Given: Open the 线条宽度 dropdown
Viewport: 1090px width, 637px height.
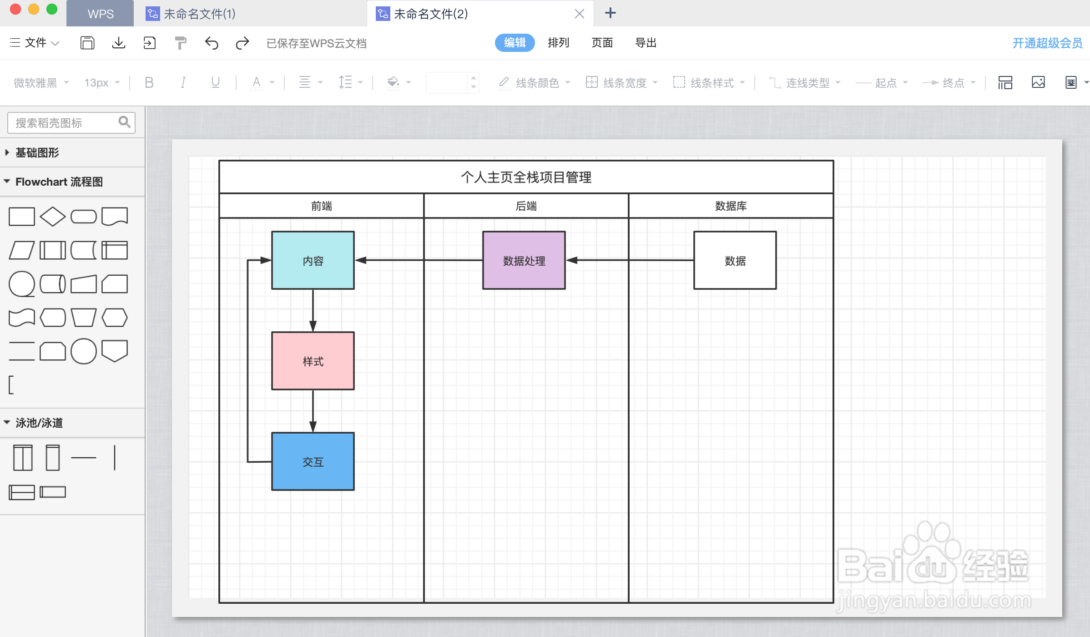Looking at the screenshot, I should click(x=622, y=83).
